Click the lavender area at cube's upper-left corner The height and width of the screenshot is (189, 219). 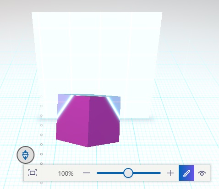pos(62,100)
